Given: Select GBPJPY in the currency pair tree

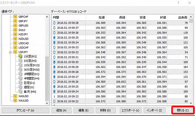Looking at the screenshot, I should click(23, 21).
